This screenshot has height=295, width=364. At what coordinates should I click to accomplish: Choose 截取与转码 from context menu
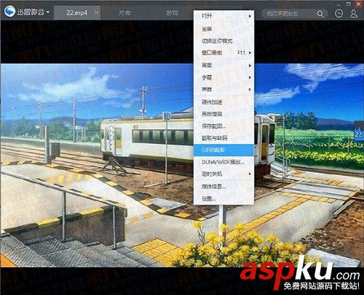pos(223,138)
